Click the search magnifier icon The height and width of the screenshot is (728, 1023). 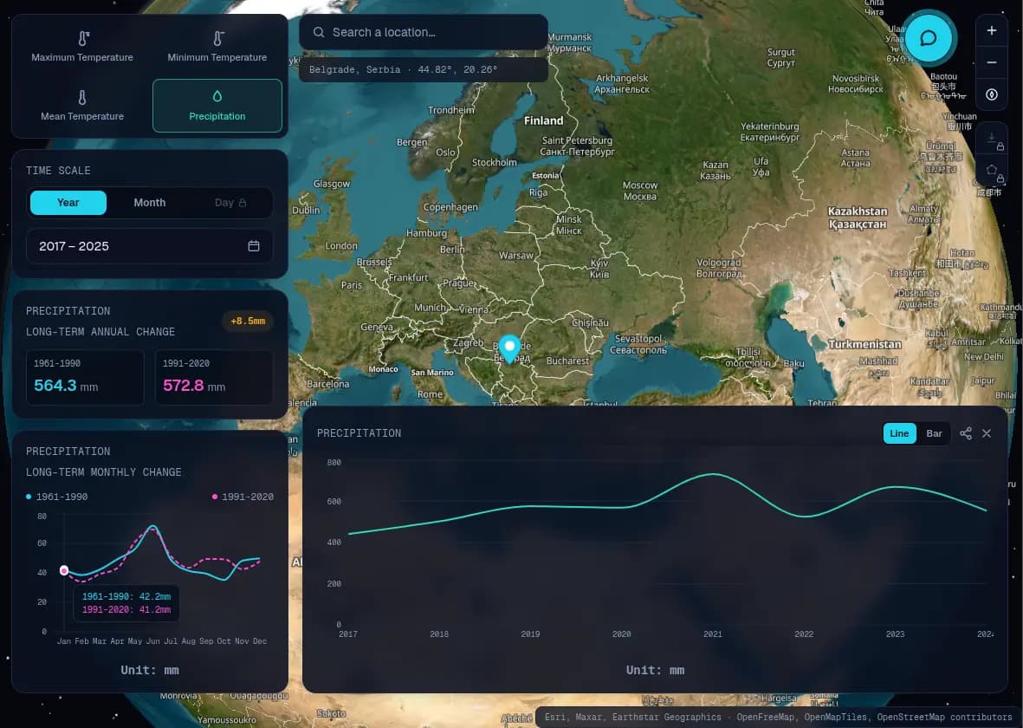(319, 32)
